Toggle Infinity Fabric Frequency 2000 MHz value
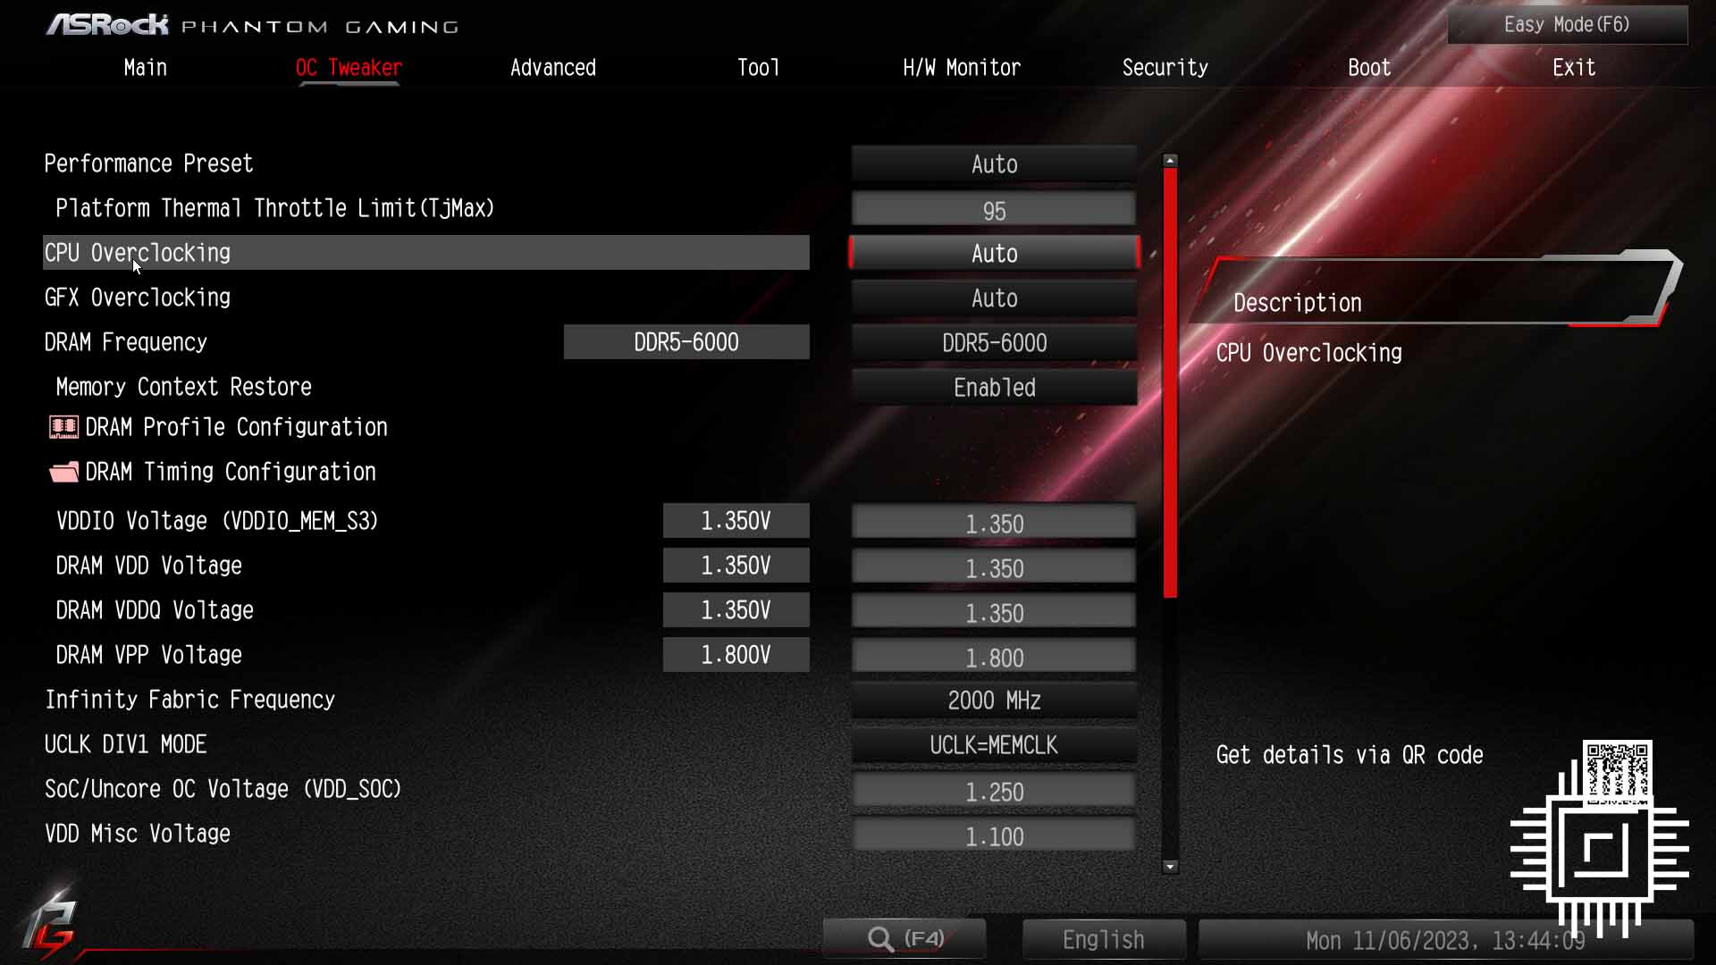This screenshot has width=1716, height=965. point(994,700)
